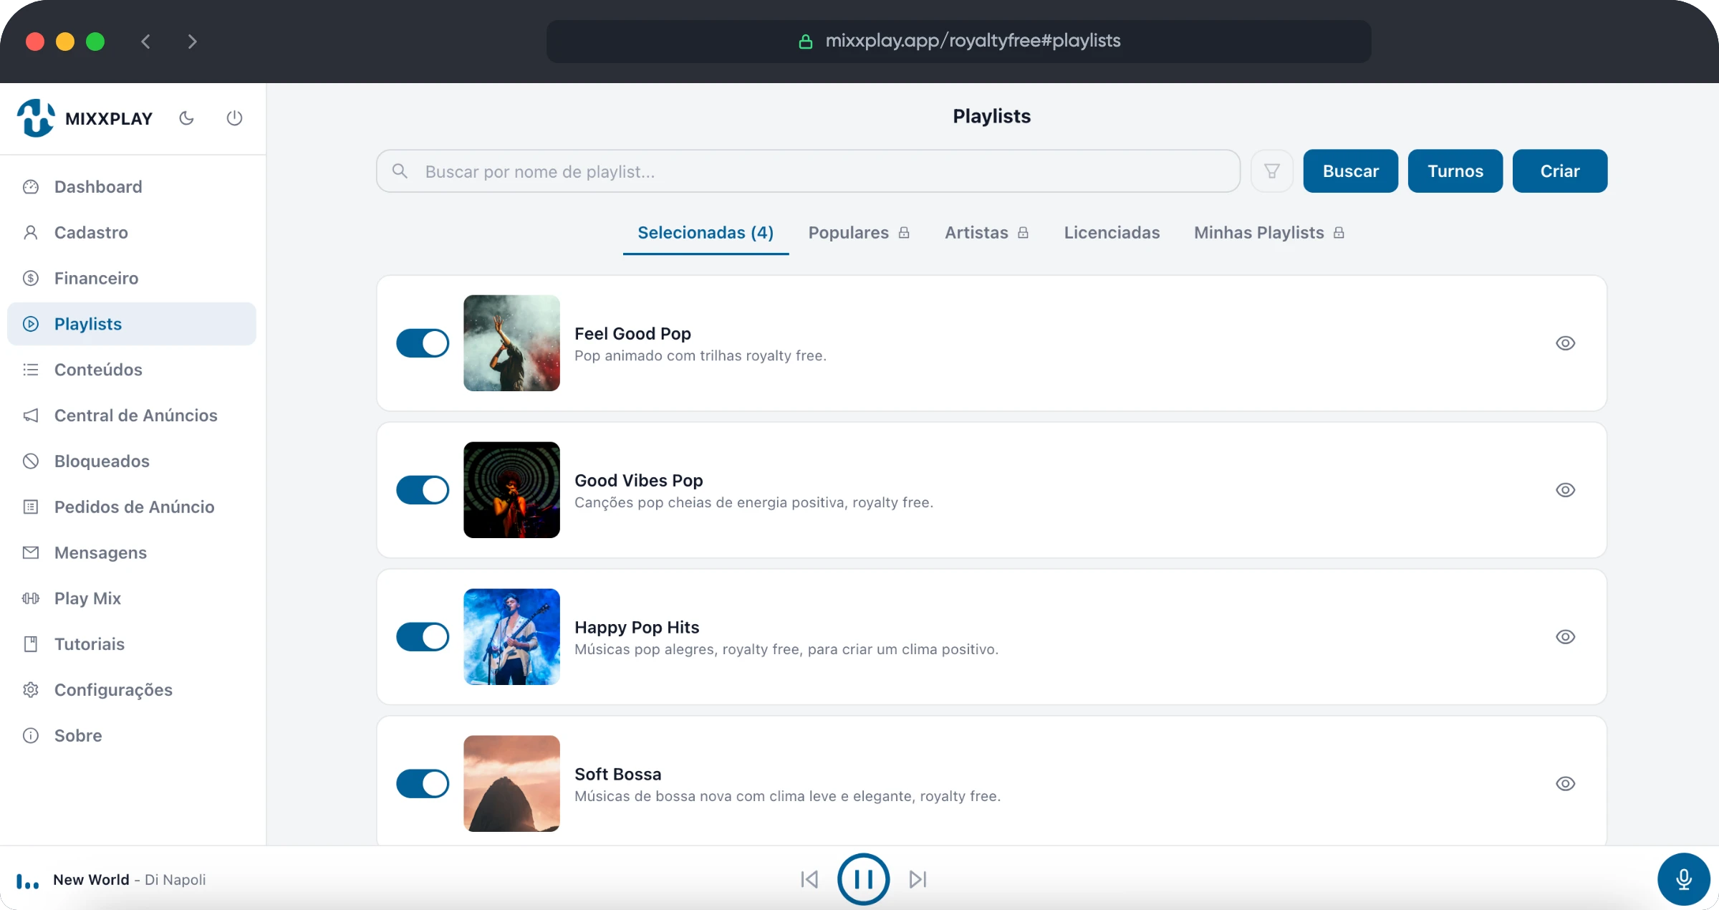Click the padlock icon in address bar
This screenshot has width=1719, height=910.
(806, 42)
